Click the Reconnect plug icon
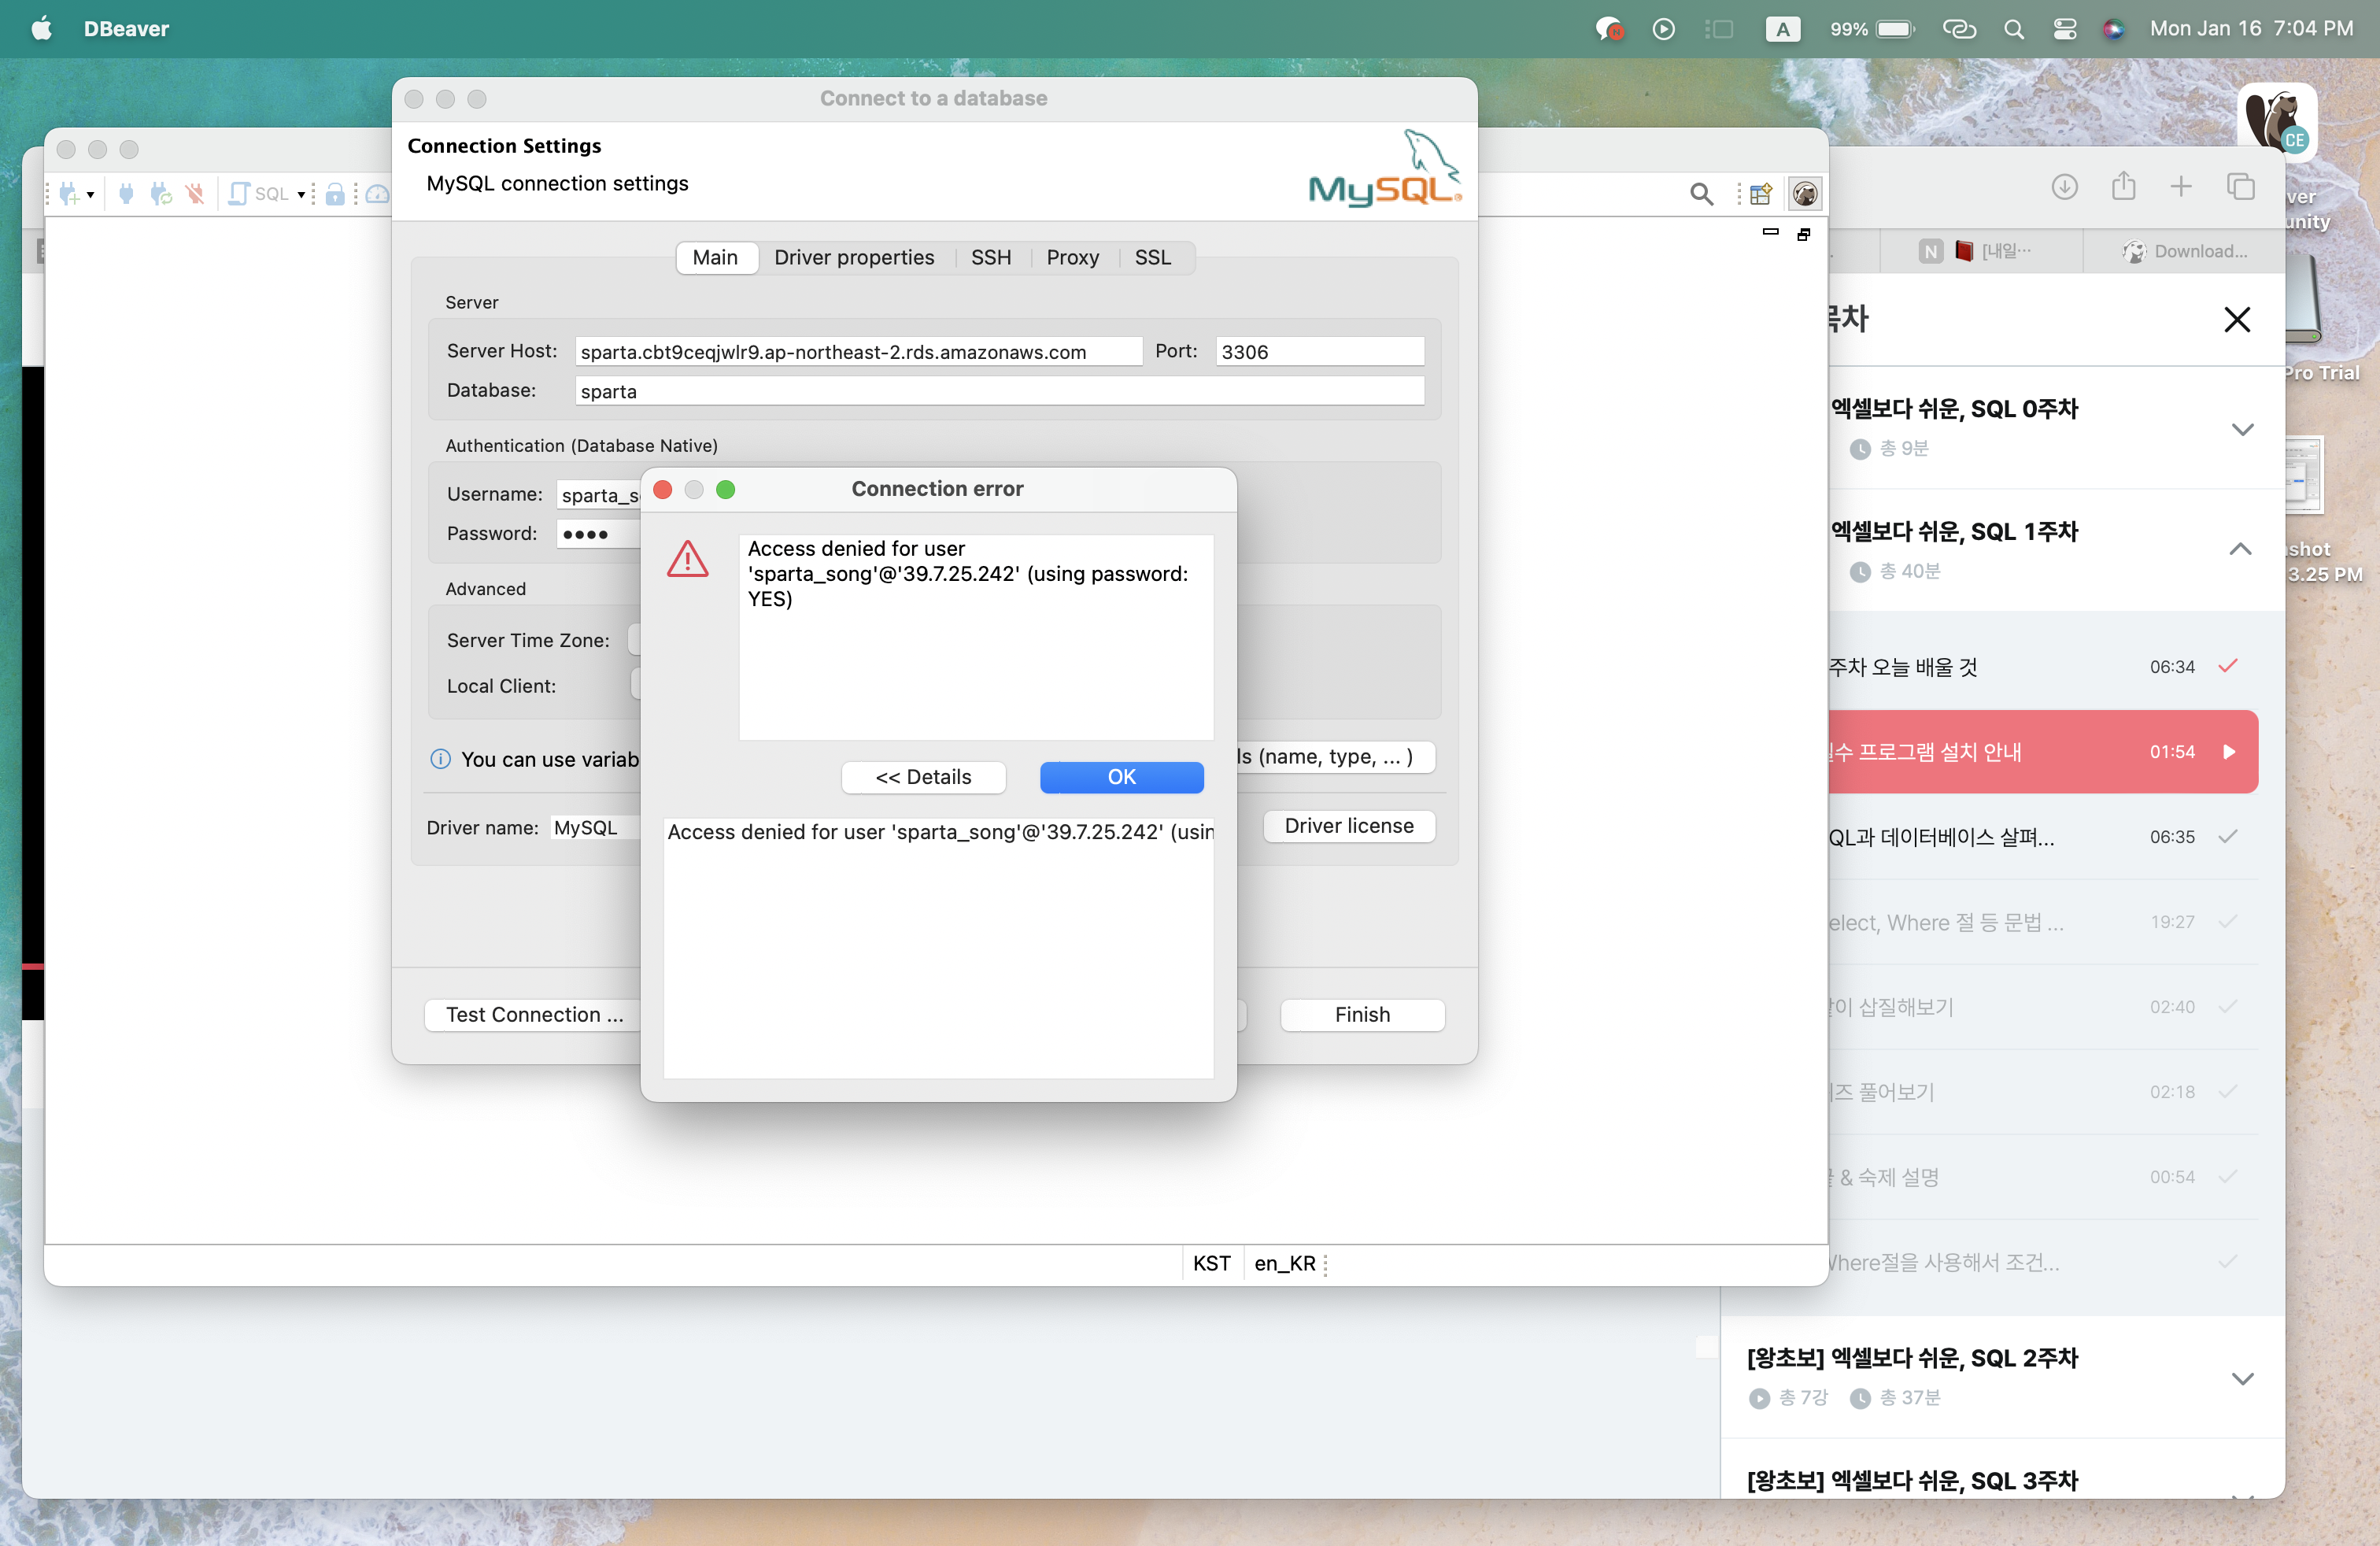This screenshot has width=2380, height=1546. click(x=160, y=193)
